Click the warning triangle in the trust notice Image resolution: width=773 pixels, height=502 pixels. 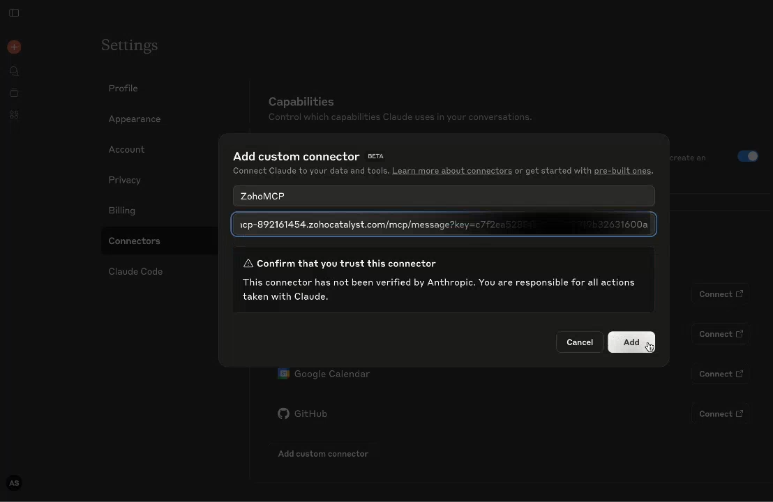tap(248, 264)
